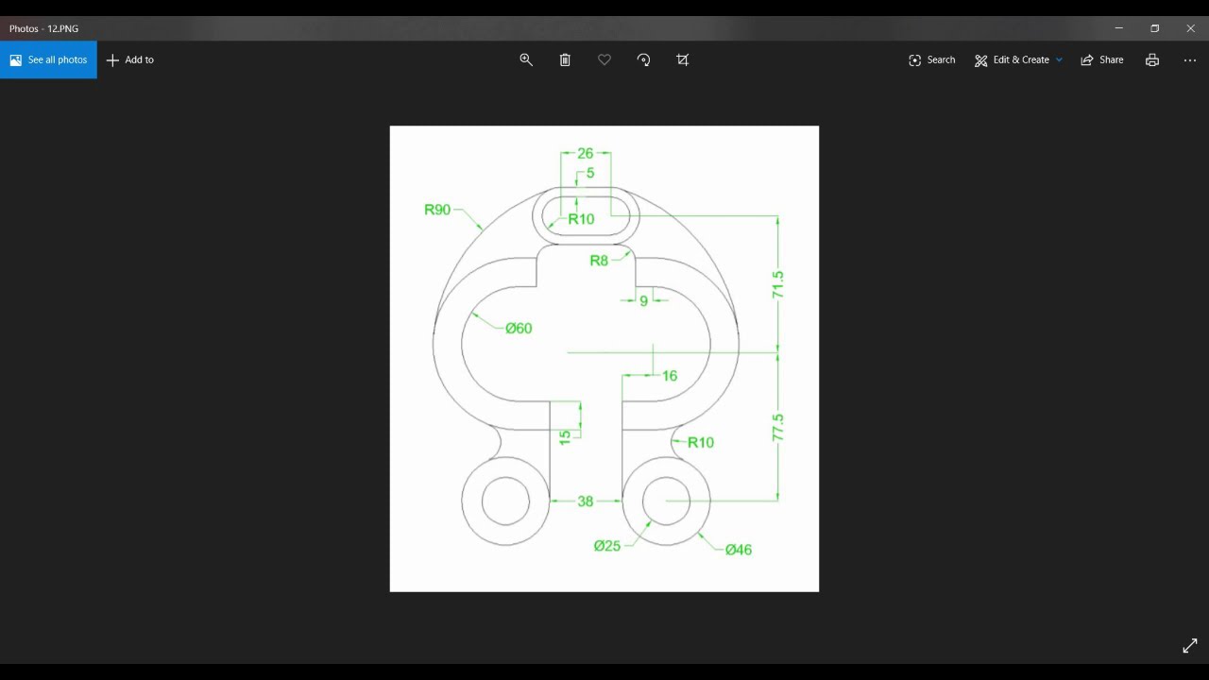Open the crop tool icon
Screen dimensions: 1209x680
[683, 59]
